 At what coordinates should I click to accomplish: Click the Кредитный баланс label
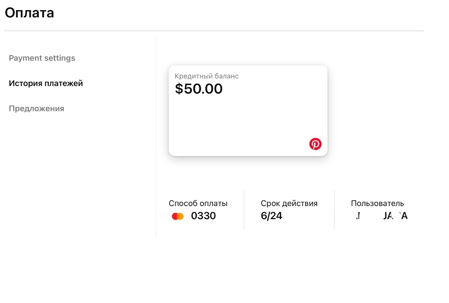[x=207, y=76]
